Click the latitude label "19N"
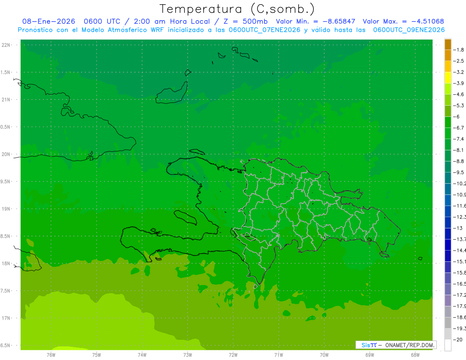Screen dimensions: 466x360 tap(7, 209)
